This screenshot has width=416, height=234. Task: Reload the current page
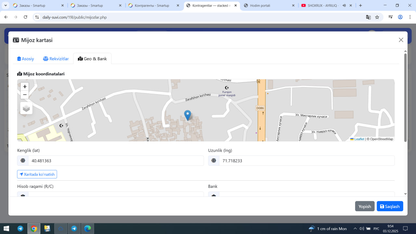pyautogui.click(x=25, y=17)
